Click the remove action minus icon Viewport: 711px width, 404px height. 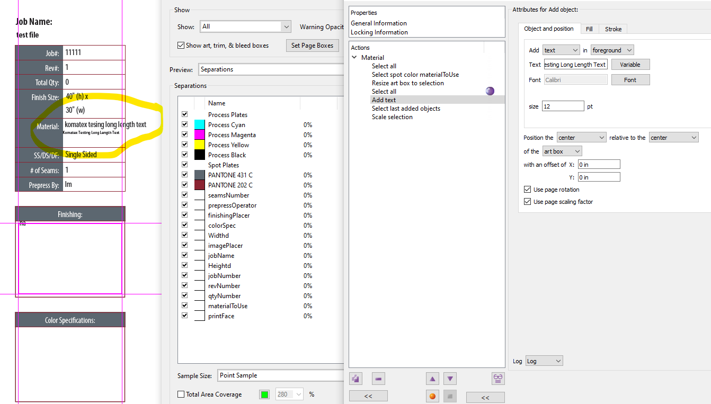pyautogui.click(x=378, y=379)
